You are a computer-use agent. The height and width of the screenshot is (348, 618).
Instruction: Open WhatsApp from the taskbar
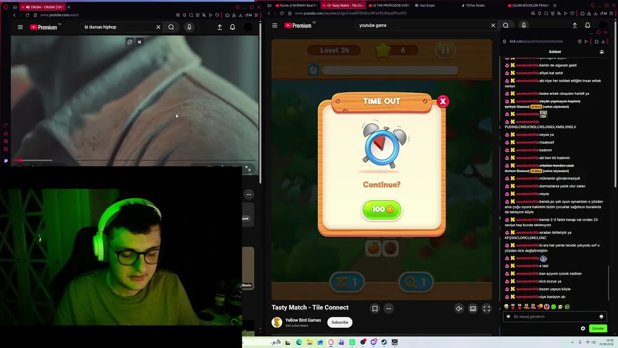pos(352,342)
